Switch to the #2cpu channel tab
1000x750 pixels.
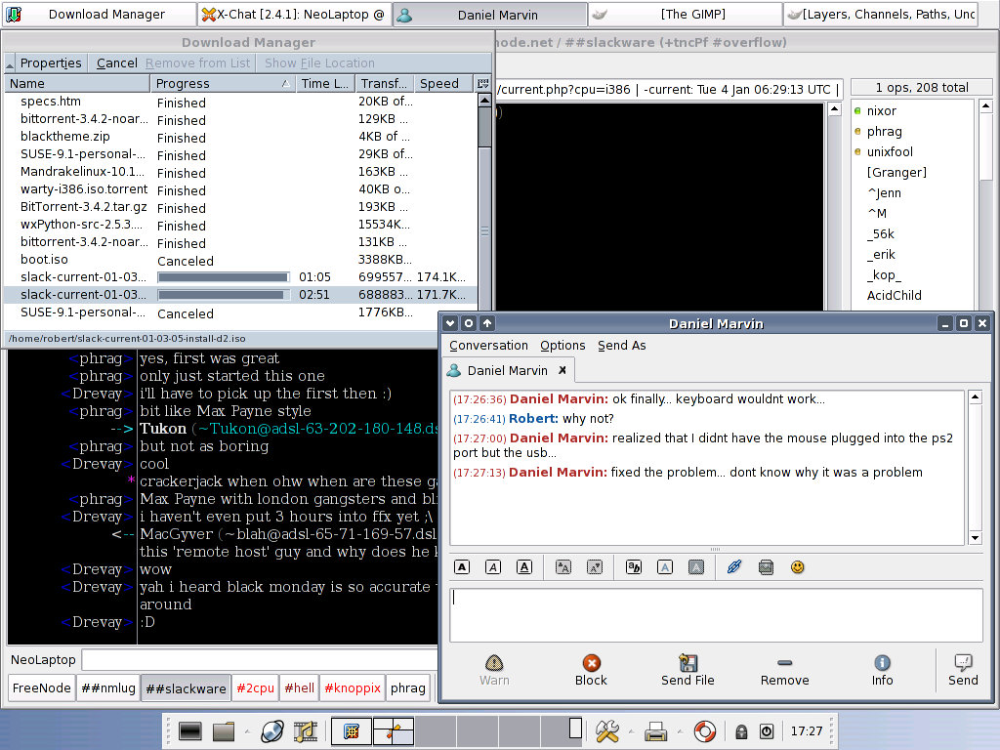[255, 688]
